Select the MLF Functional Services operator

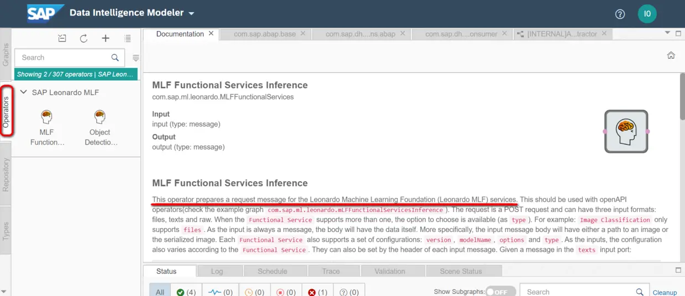pos(47,128)
